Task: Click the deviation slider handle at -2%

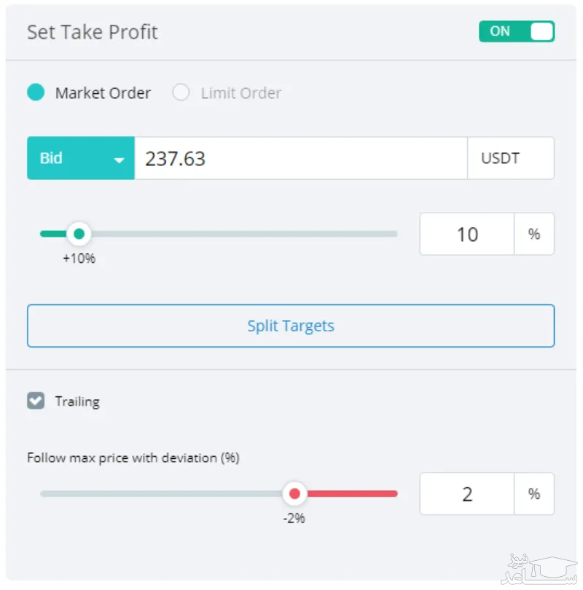Action: [x=294, y=493]
